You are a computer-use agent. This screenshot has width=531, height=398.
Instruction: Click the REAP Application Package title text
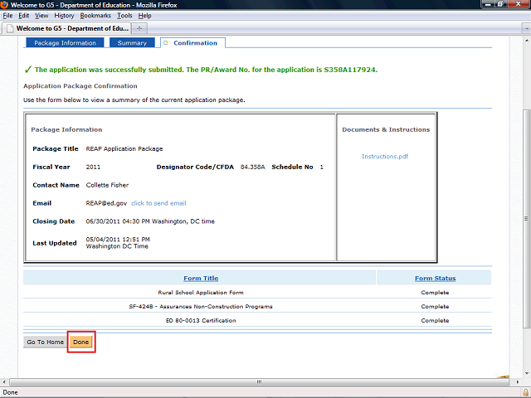tap(124, 149)
